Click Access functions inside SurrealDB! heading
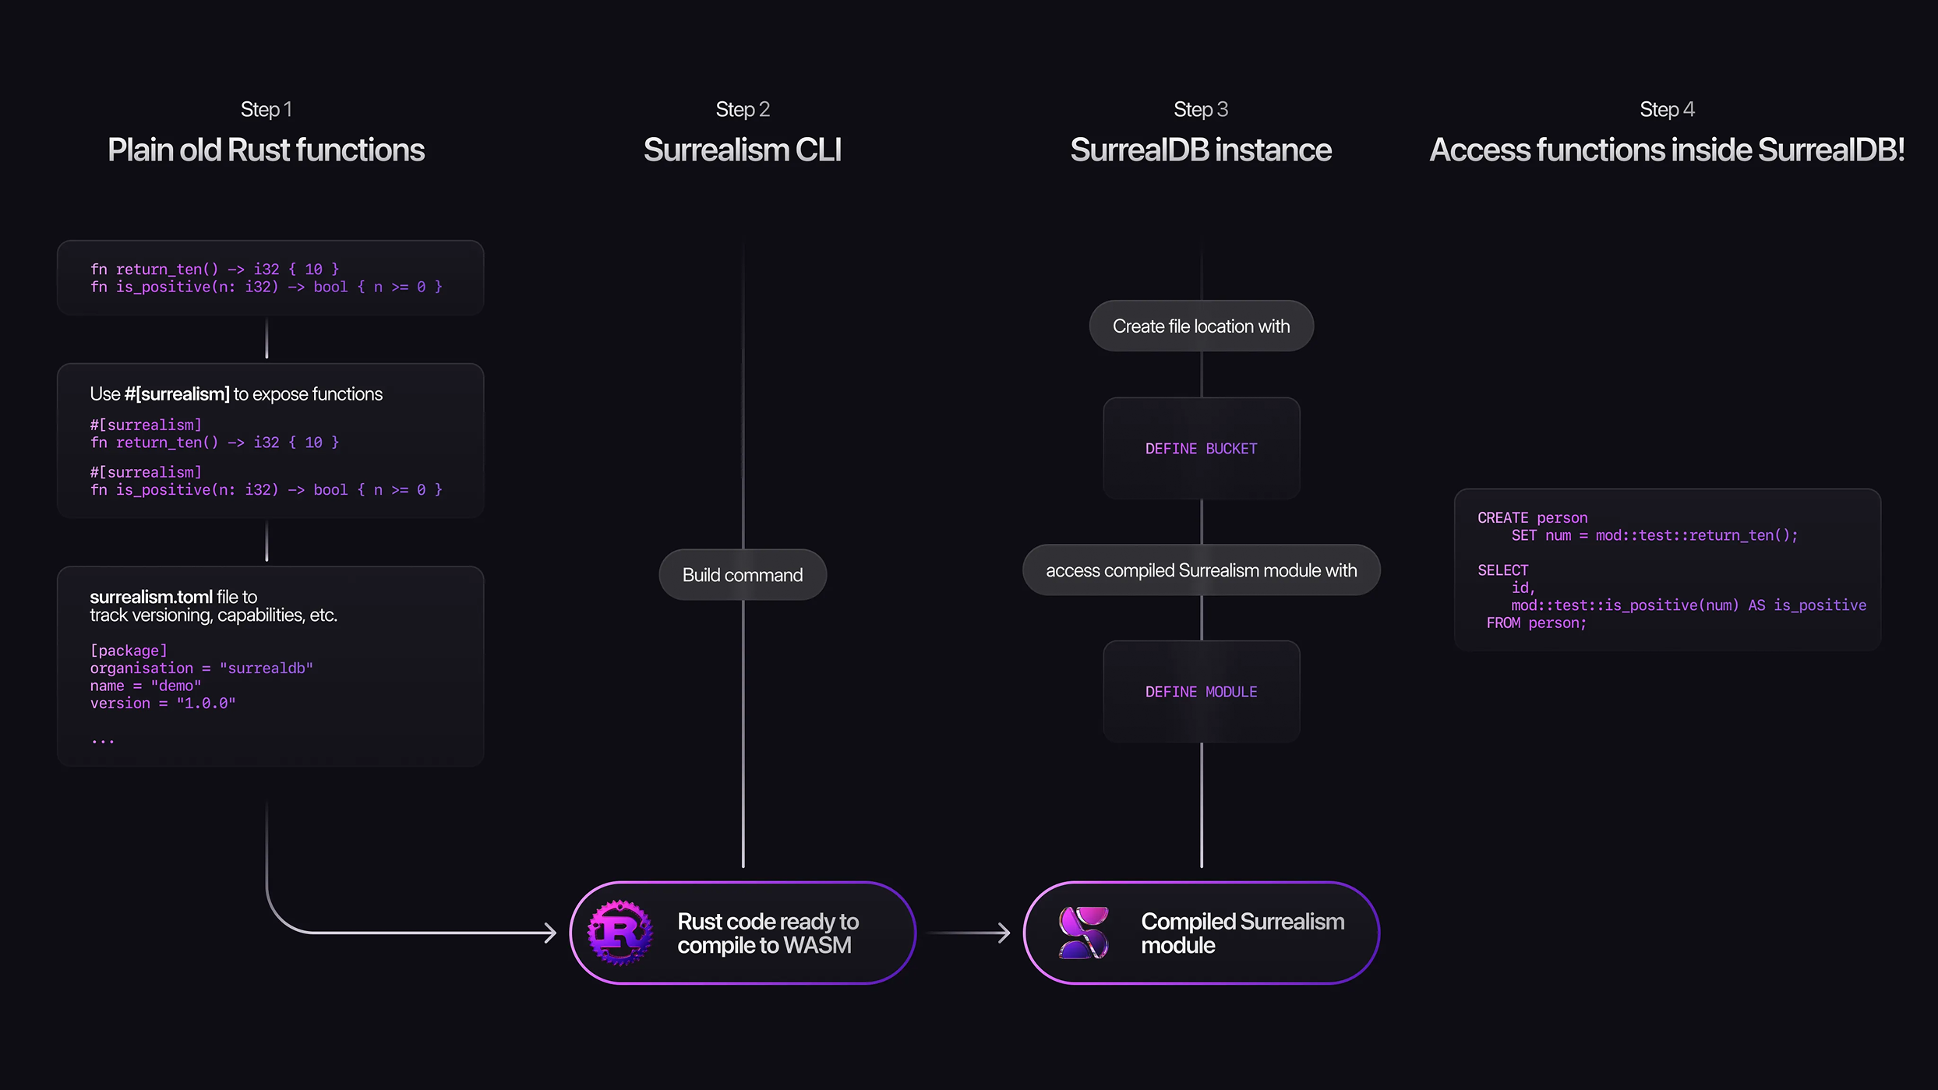This screenshot has height=1090, width=1938. point(1667,150)
